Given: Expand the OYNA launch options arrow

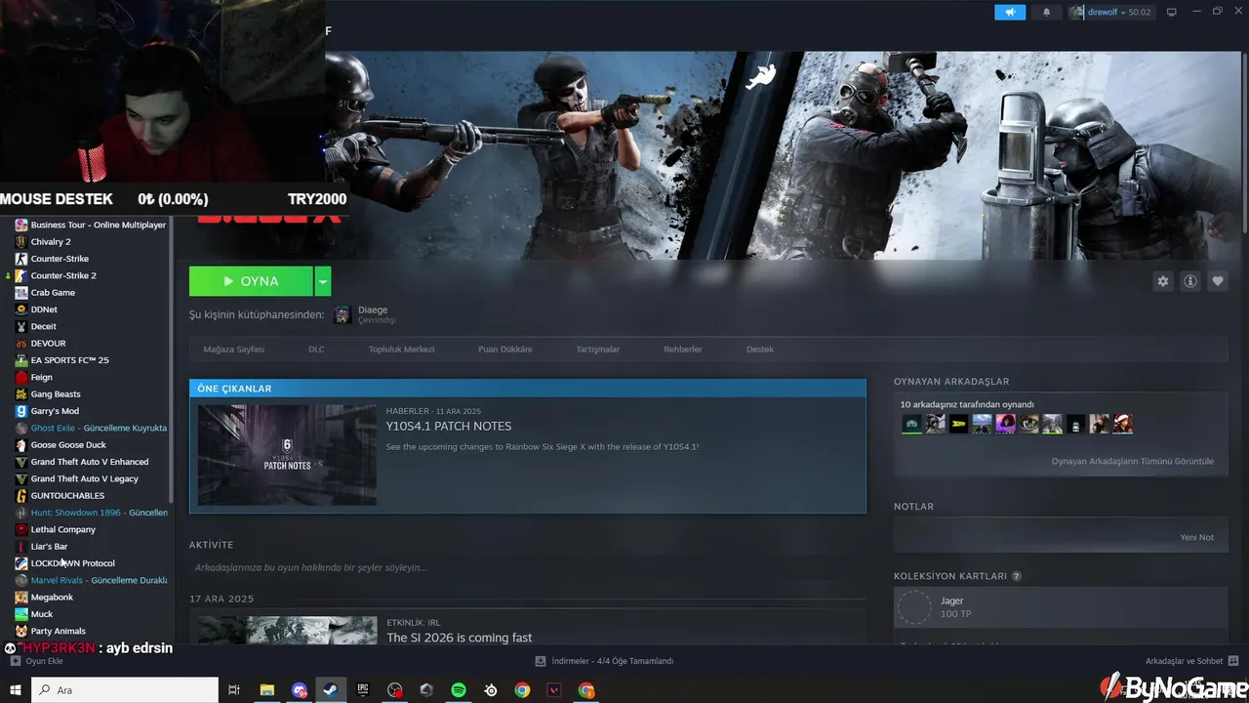Looking at the screenshot, I should 323,281.
